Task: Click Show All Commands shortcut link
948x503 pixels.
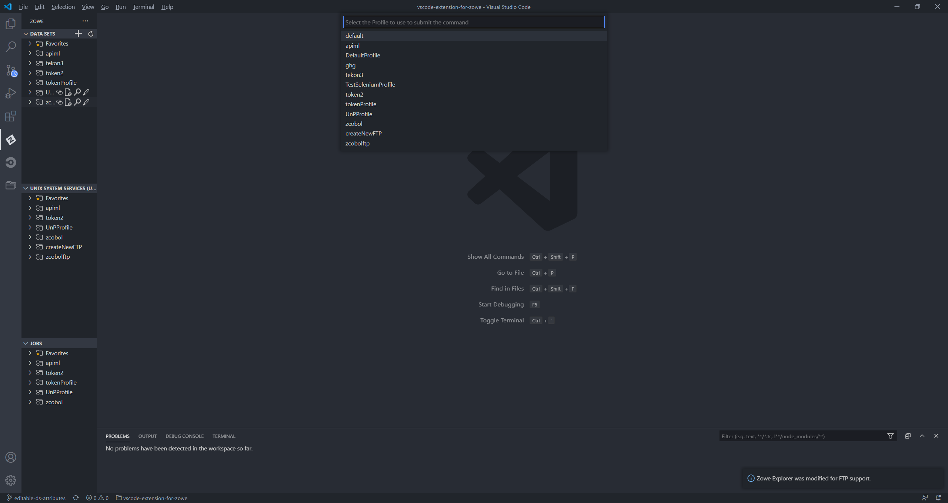Action: (x=495, y=256)
